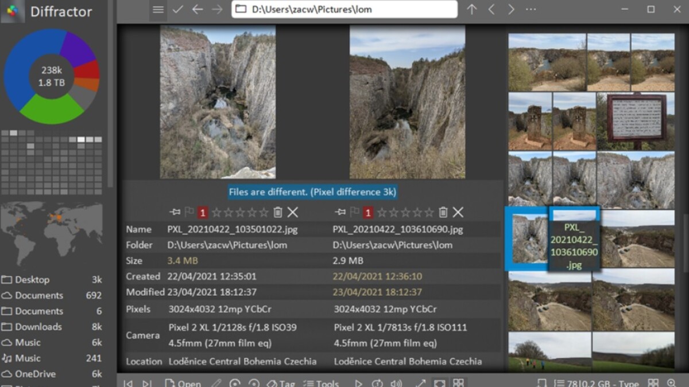This screenshot has height=387, width=689.
Task: Pin the left image PXL_20210422_103501022.jpg
Action: 175,213
